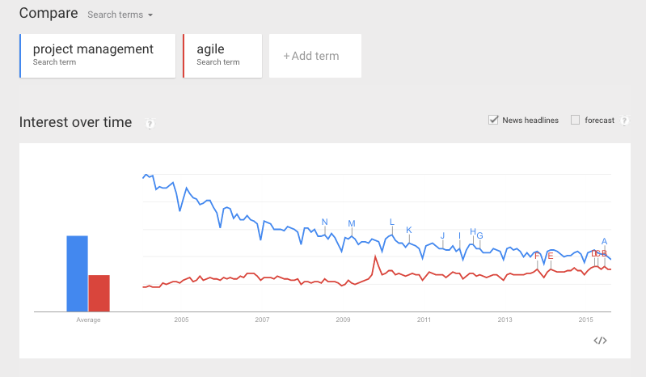Open news headline marker A

point(605,241)
